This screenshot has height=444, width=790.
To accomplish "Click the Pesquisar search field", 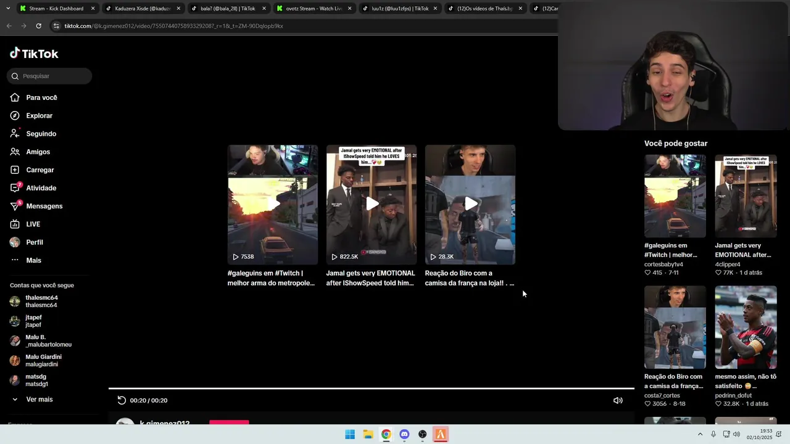I will pyautogui.click(x=49, y=76).
